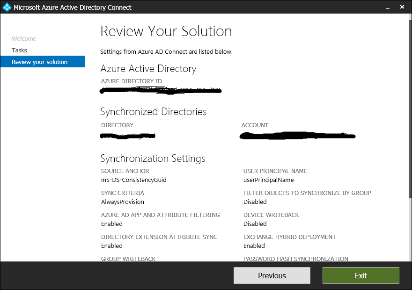Click the Azure AD Connect title bar icon
412x290 pixels.
click(7, 7)
